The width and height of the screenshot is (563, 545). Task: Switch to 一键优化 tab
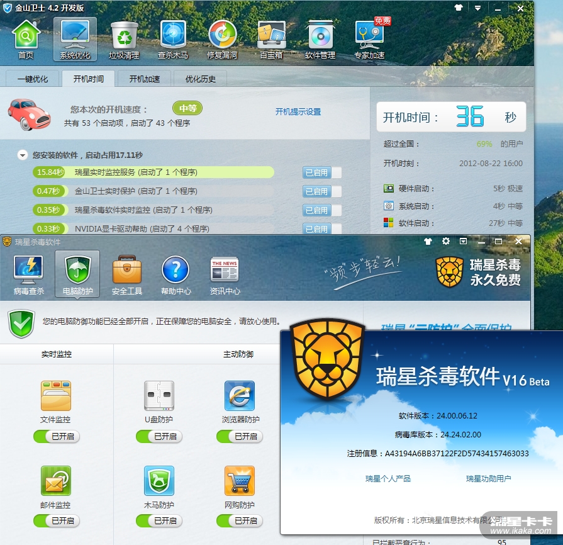[33, 79]
